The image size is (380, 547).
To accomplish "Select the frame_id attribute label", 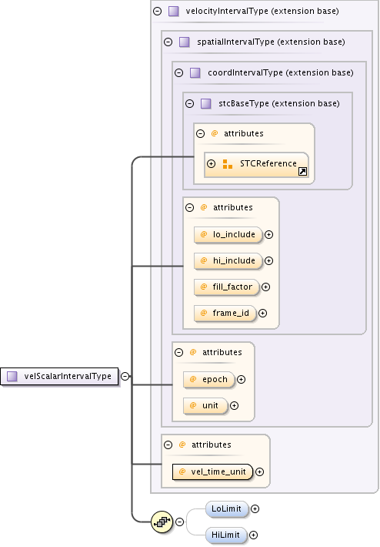I will [231, 313].
